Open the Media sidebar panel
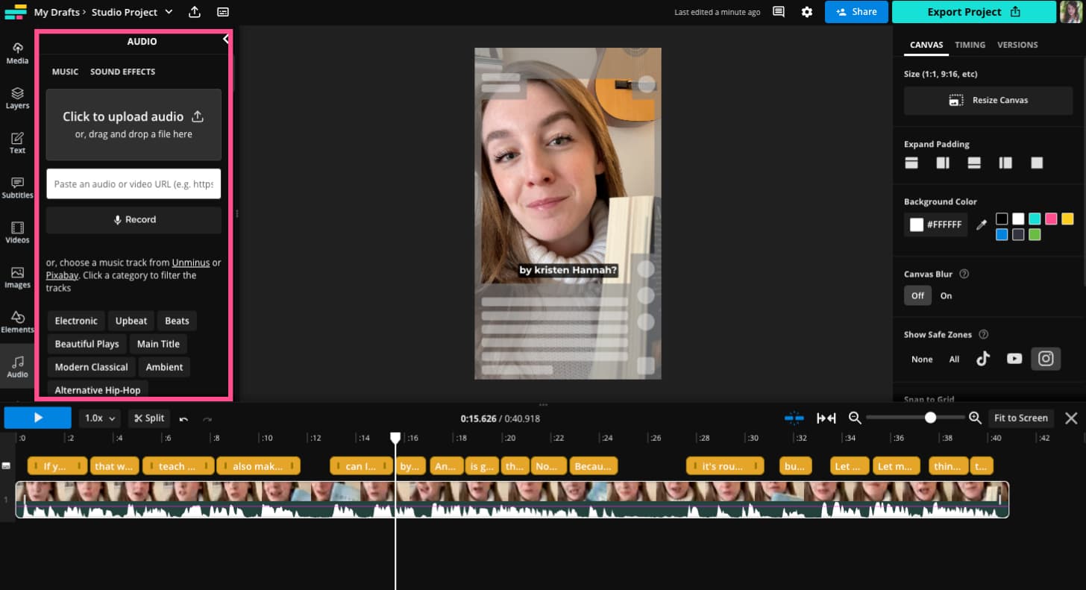The image size is (1086, 590). (x=17, y=53)
